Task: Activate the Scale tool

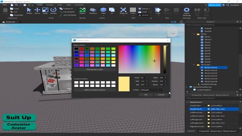Action: (45, 11)
